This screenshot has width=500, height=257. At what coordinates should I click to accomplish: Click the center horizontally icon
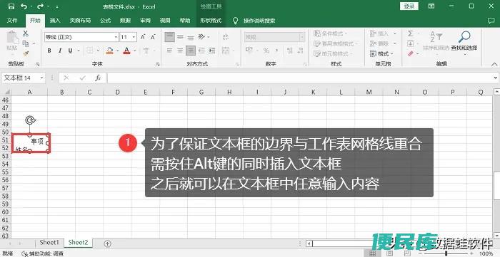[180, 51]
